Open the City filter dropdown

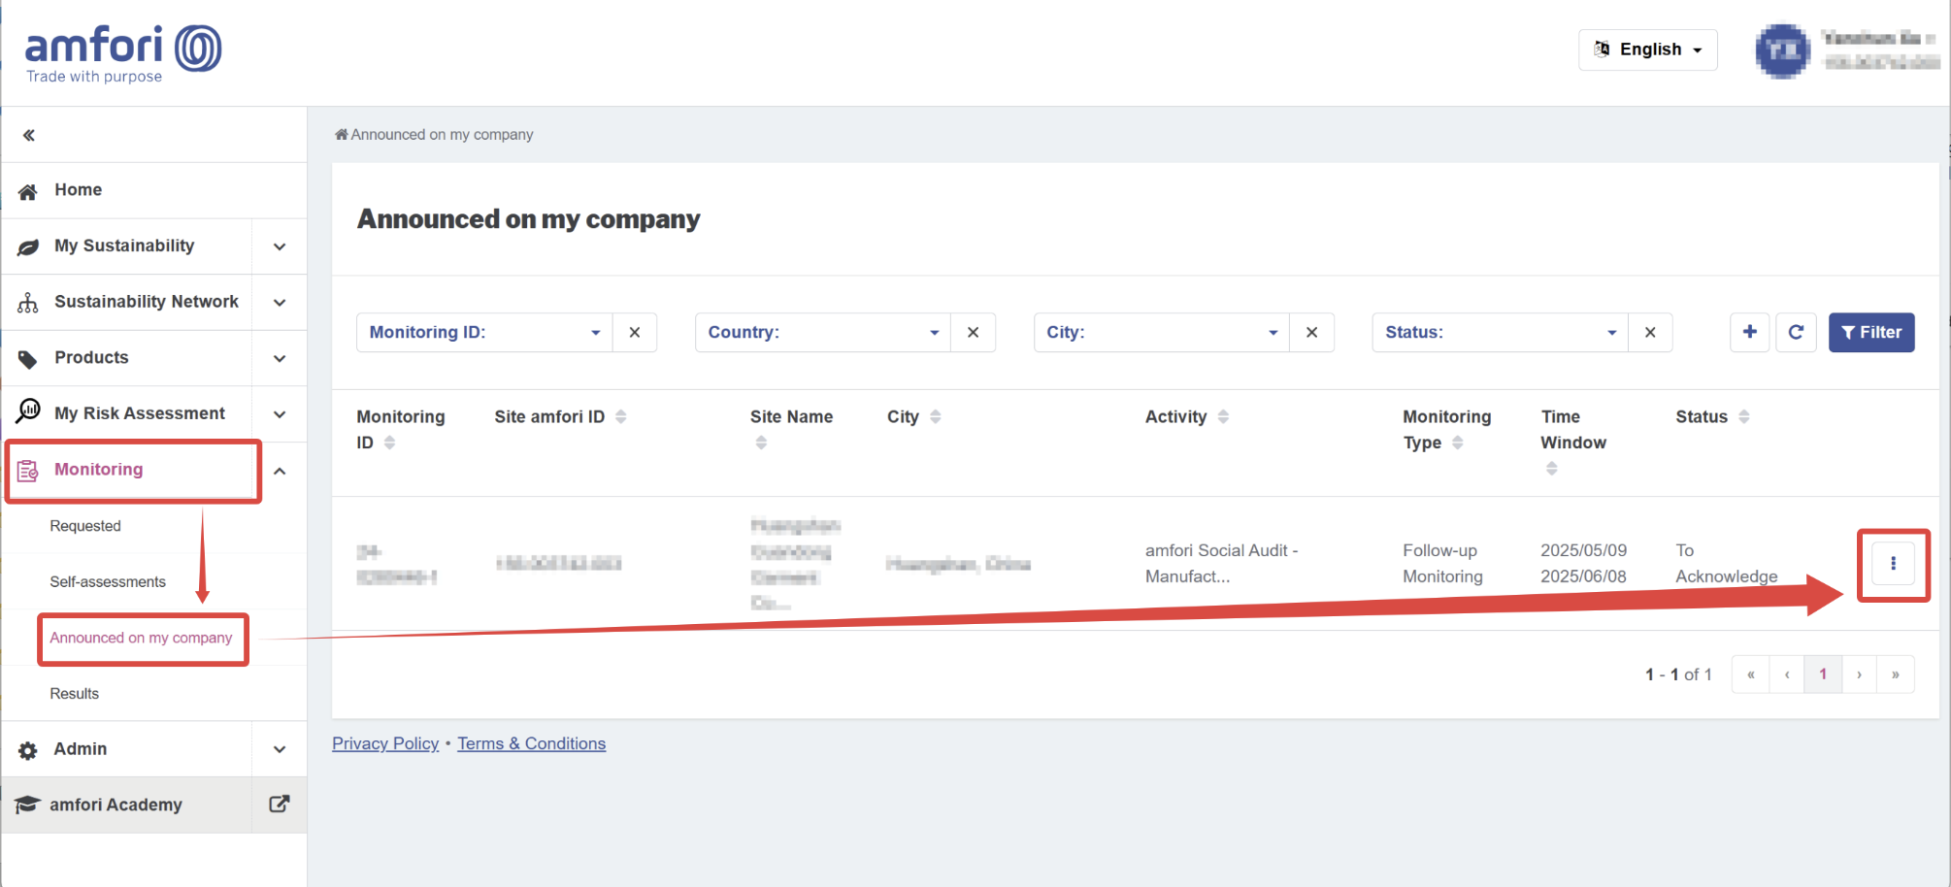[x=1161, y=332]
